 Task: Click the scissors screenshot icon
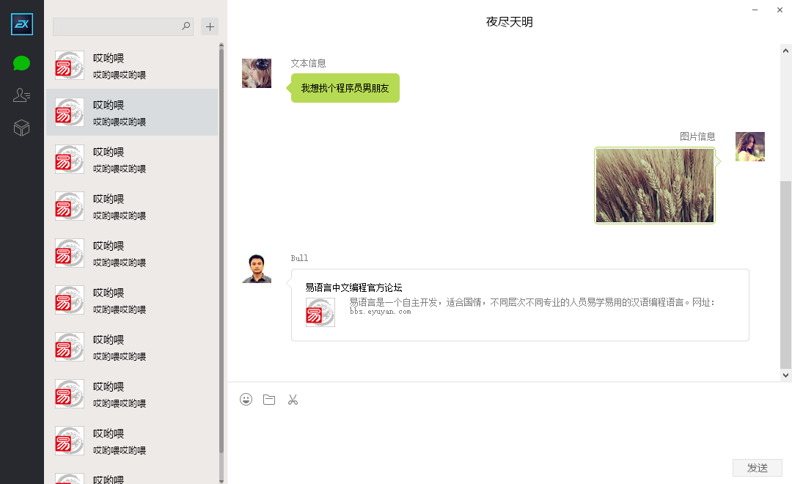pyautogui.click(x=293, y=400)
